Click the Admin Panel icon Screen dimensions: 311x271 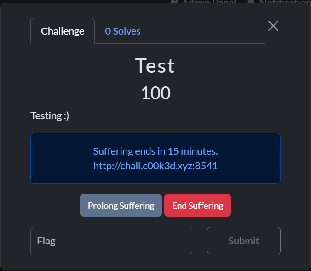coord(174,2)
